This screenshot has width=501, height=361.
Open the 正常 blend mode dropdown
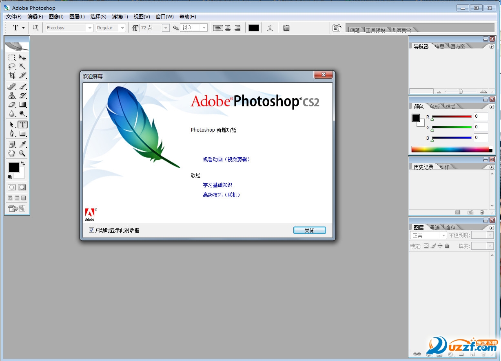point(443,236)
